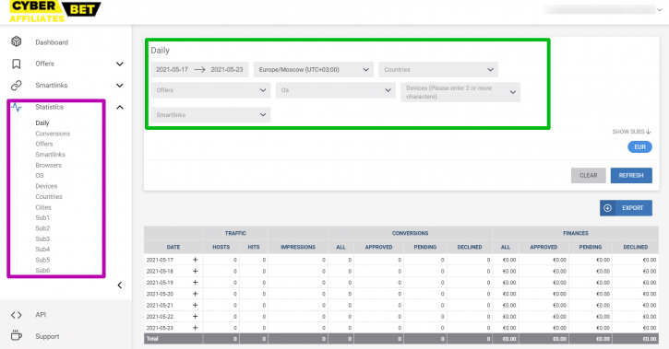Expand row 2021-05-20 with plus icon

[x=195, y=294]
